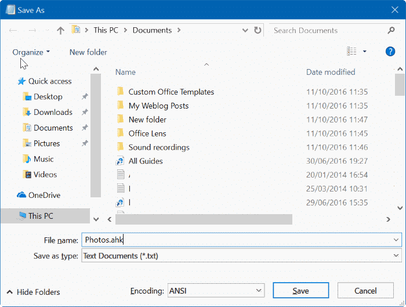406x307 pixels.
Task: Click the pin icon beside Documents
Action: pos(85,128)
